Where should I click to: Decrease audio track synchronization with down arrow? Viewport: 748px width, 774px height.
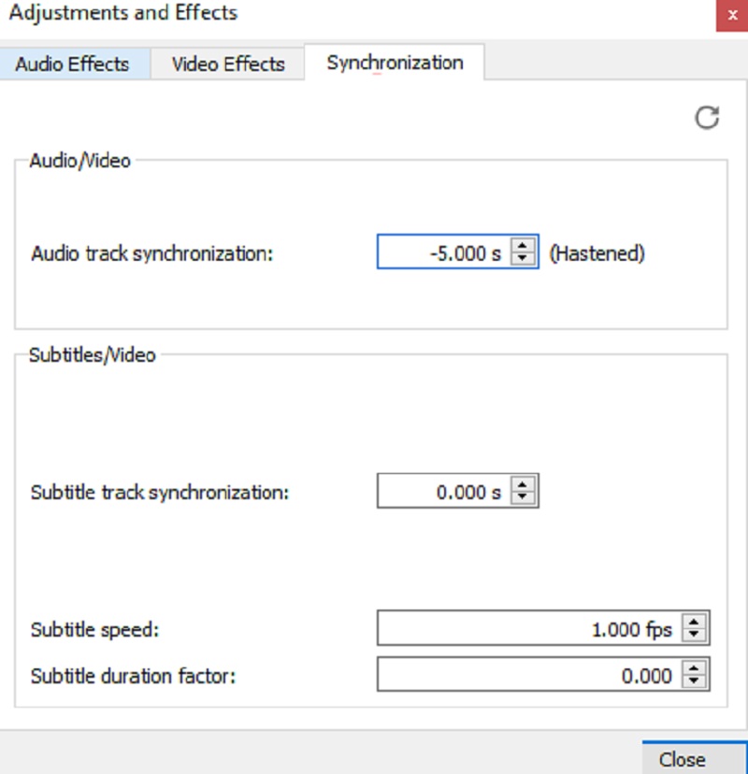tap(524, 259)
